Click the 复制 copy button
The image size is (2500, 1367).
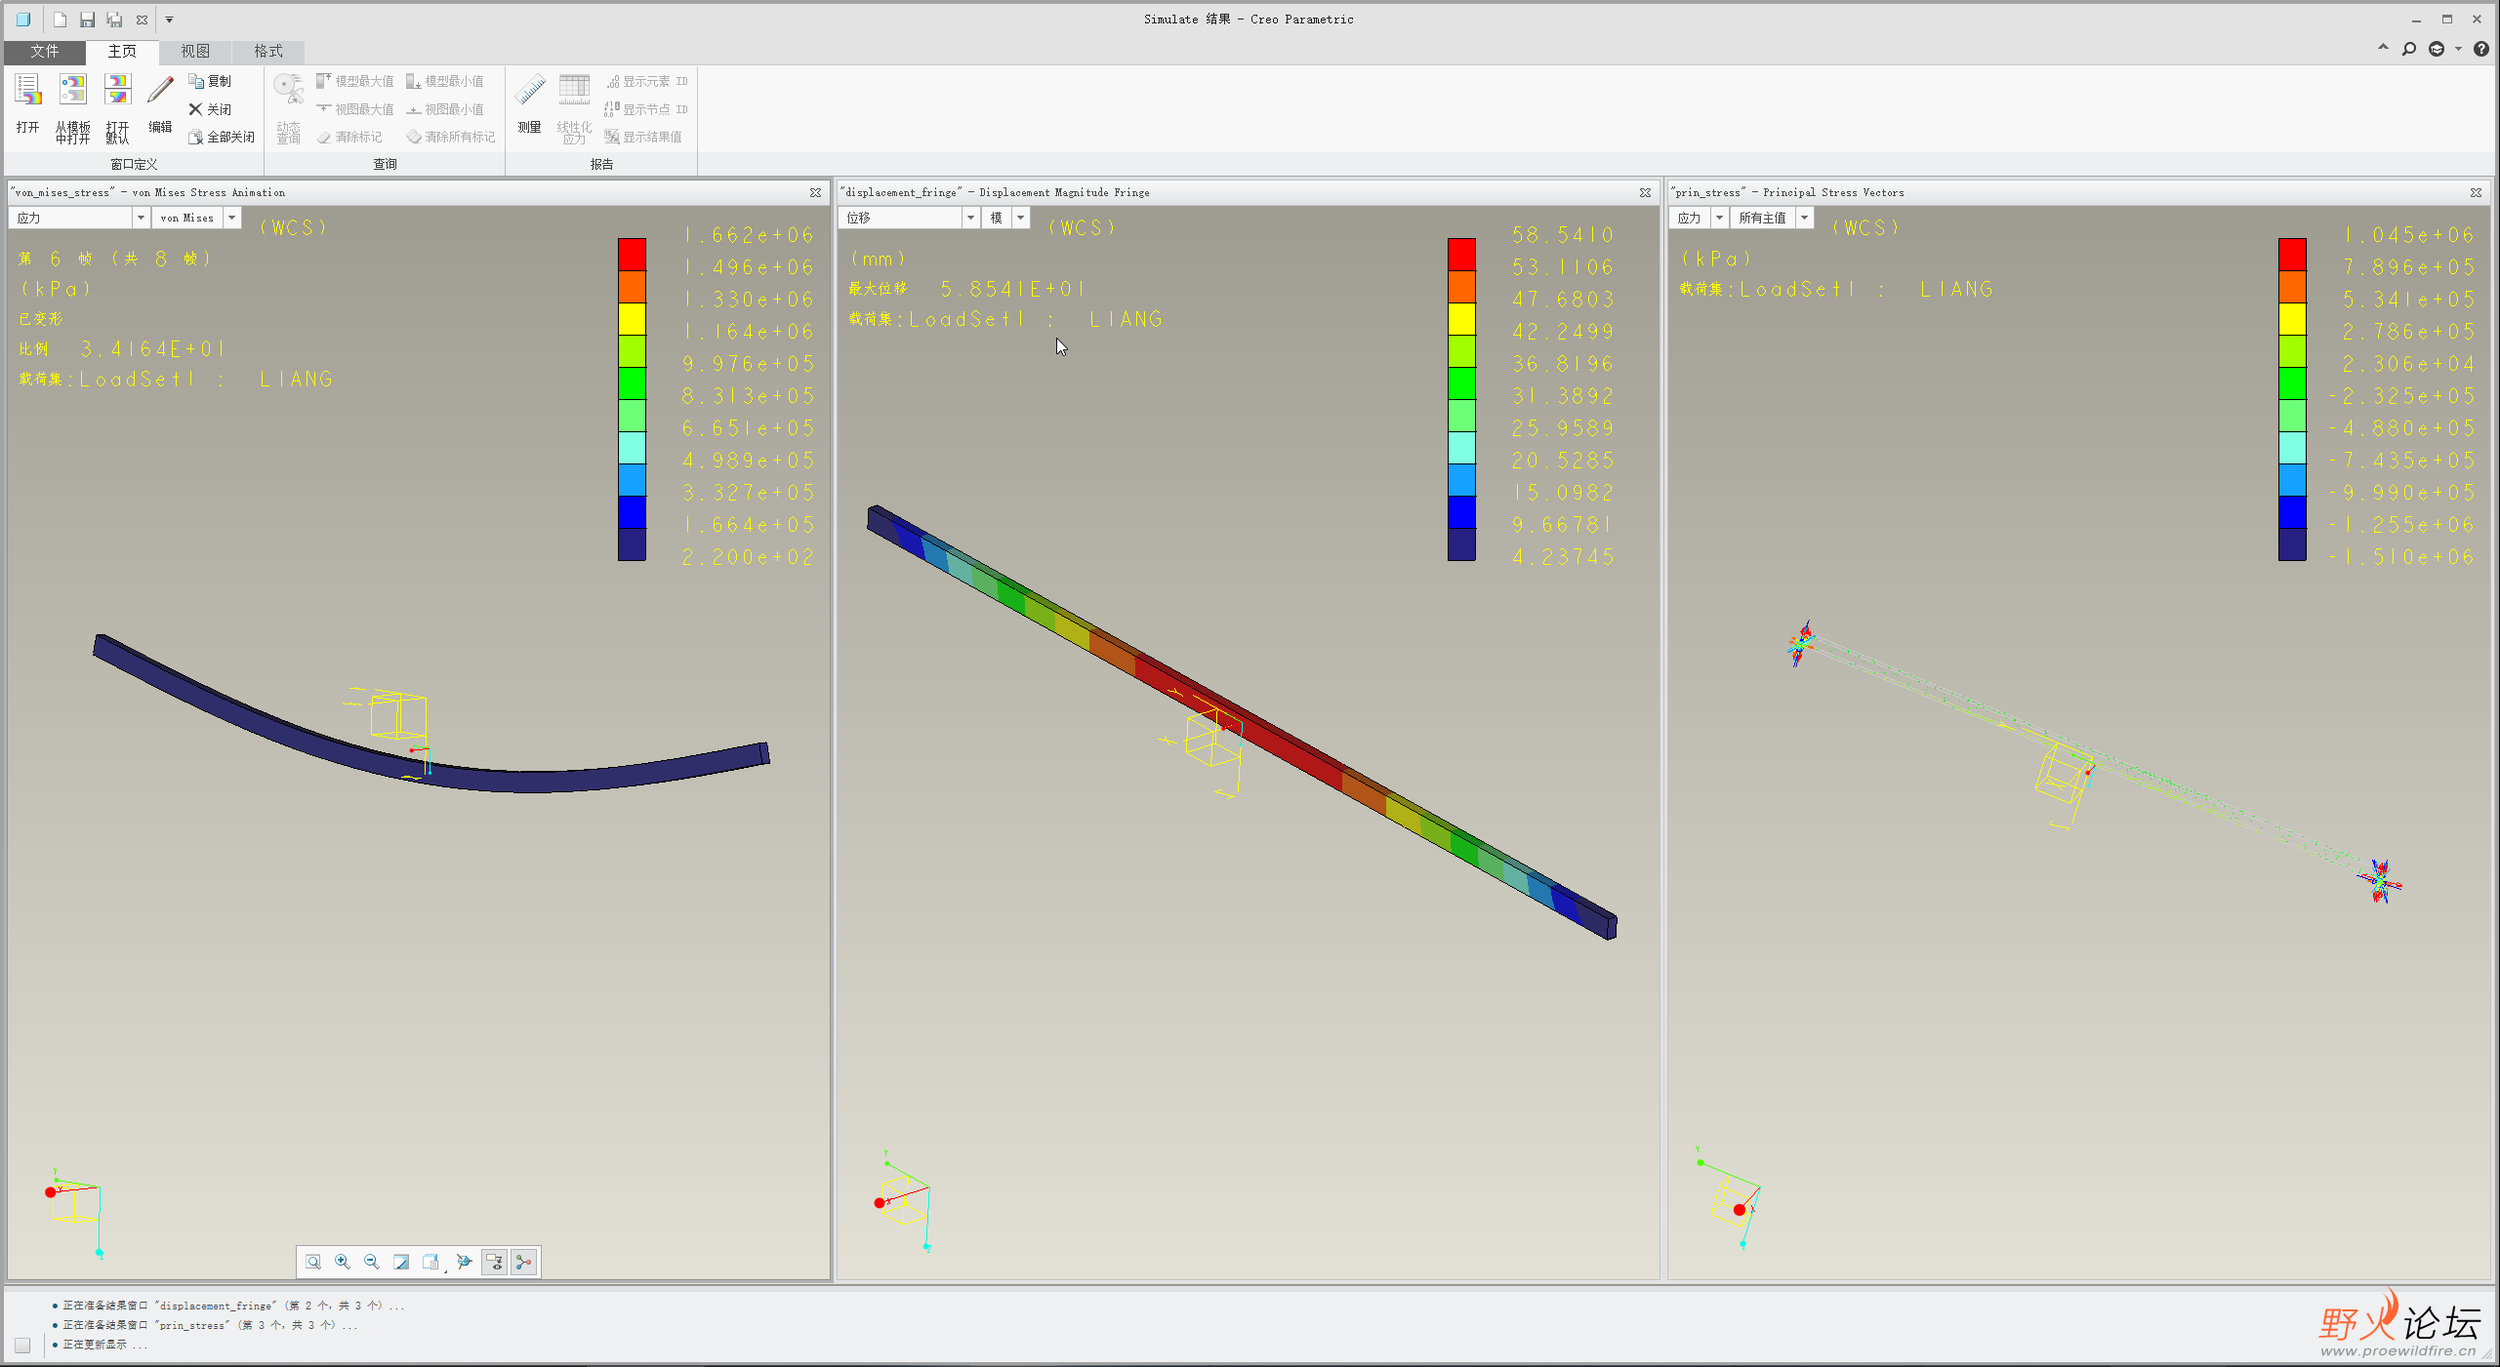(211, 81)
